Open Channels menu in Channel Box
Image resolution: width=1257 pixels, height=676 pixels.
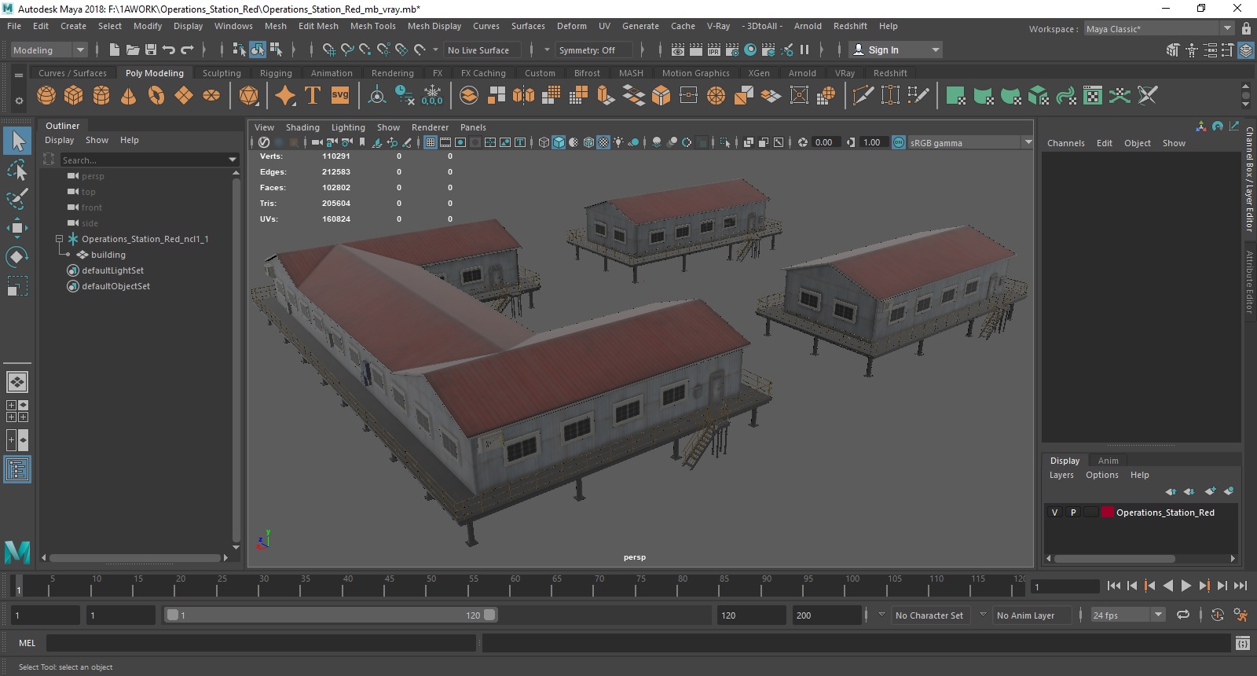(1065, 143)
